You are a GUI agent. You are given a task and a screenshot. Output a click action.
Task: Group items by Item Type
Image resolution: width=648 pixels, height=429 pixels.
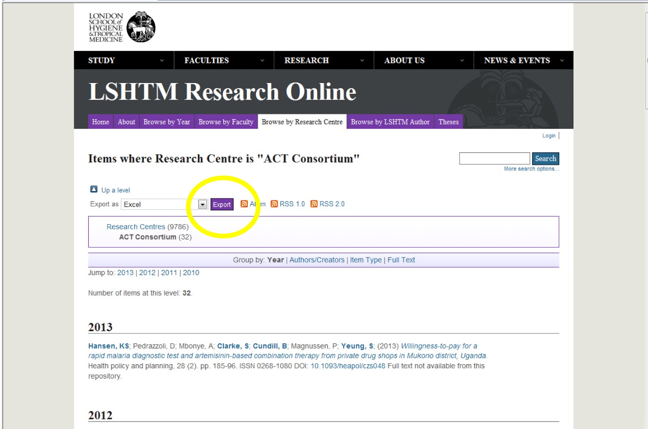[x=366, y=260]
